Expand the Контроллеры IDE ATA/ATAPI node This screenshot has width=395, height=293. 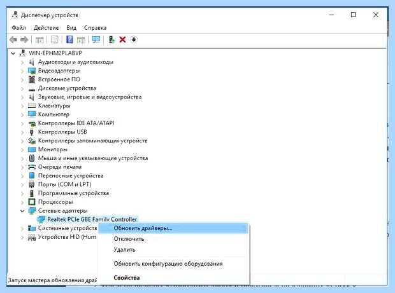[22, 123]
